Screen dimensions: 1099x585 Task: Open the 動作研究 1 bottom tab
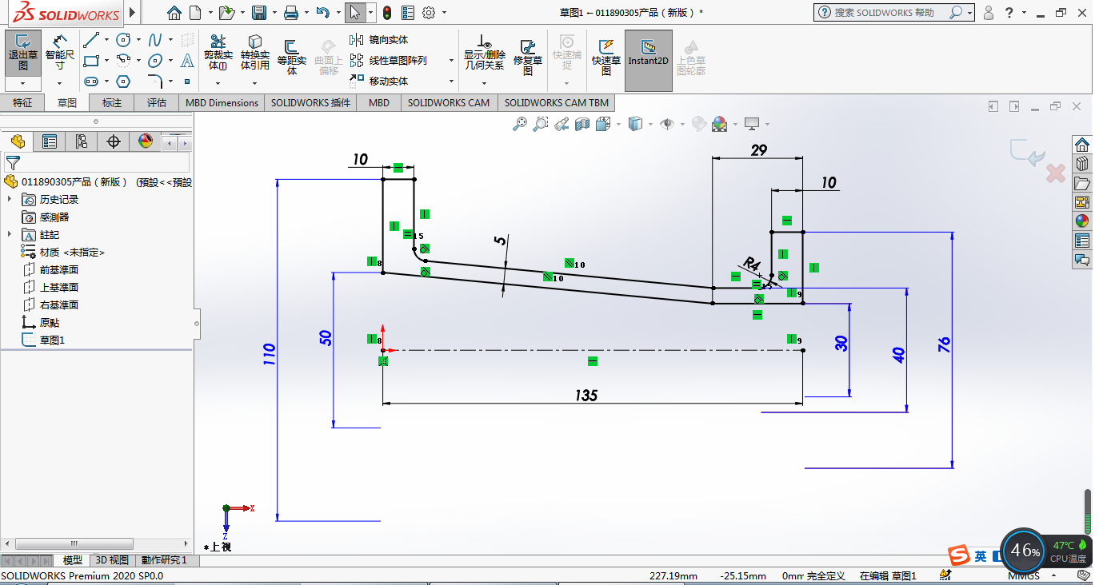pyautogui.click(x=164, y=560)
